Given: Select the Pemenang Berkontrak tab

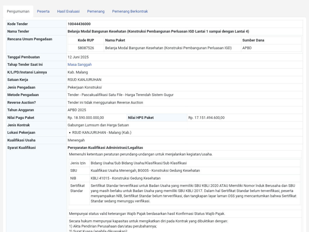Looking at the screenshot, I should coord(130,11).
